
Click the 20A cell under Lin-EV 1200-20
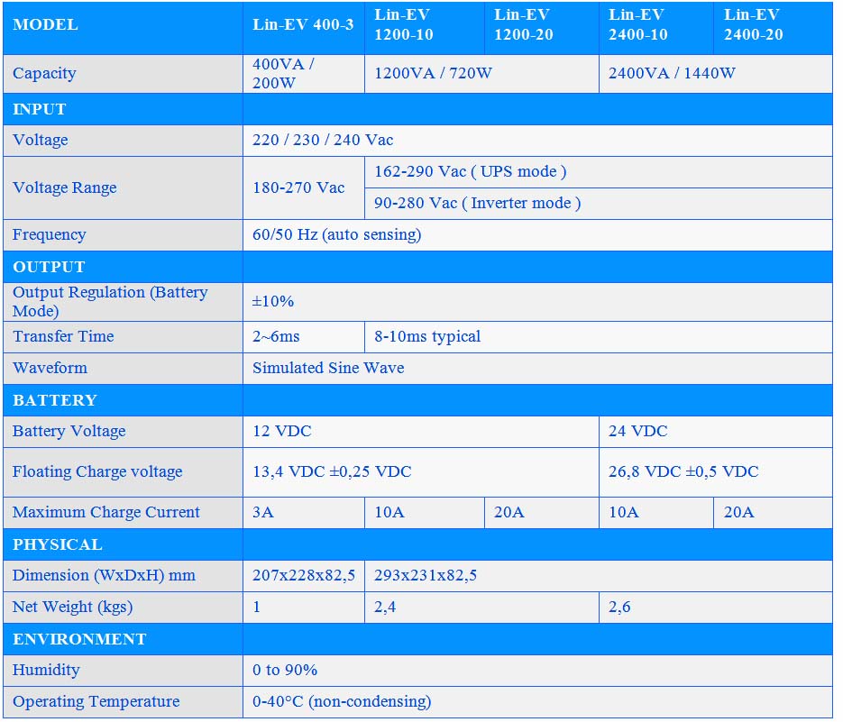tap(542, 513)
